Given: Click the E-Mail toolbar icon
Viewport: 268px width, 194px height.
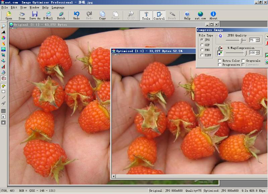Looking at the screenshot, I should point(48,15).
